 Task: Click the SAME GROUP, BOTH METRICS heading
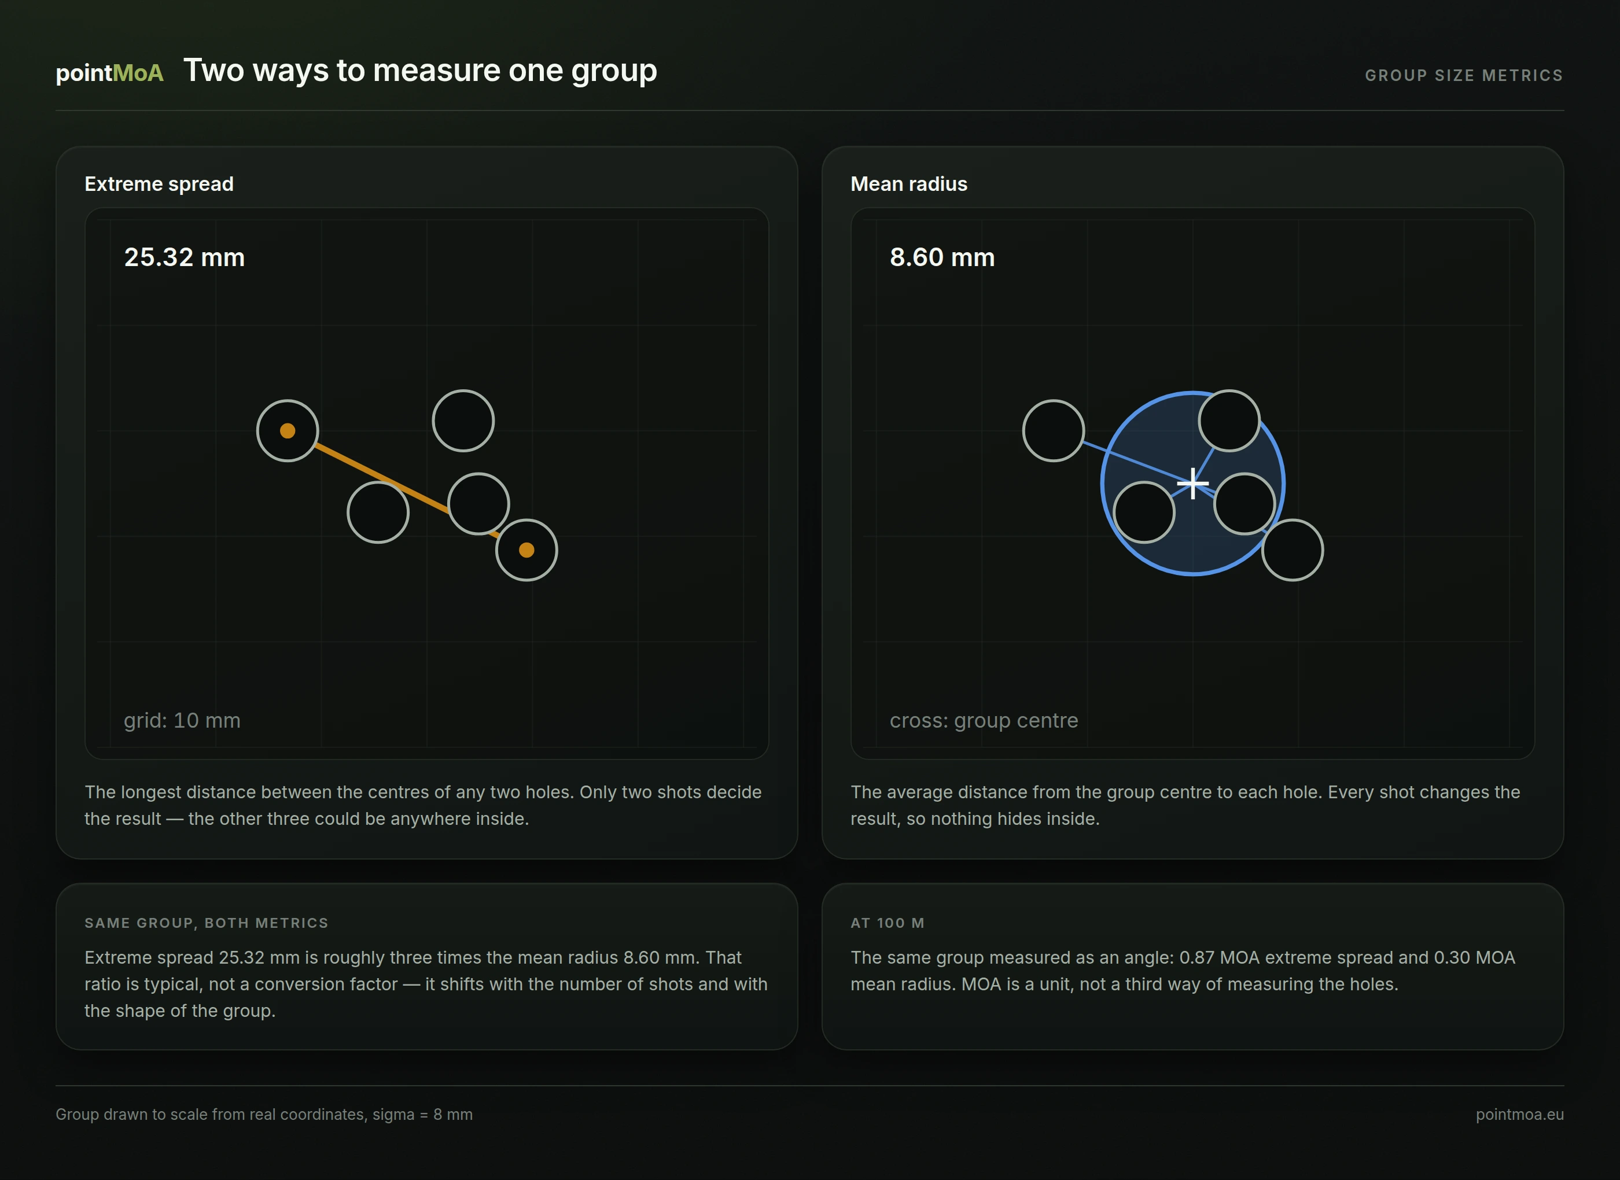pyautogui.click(x=207, y=923)
